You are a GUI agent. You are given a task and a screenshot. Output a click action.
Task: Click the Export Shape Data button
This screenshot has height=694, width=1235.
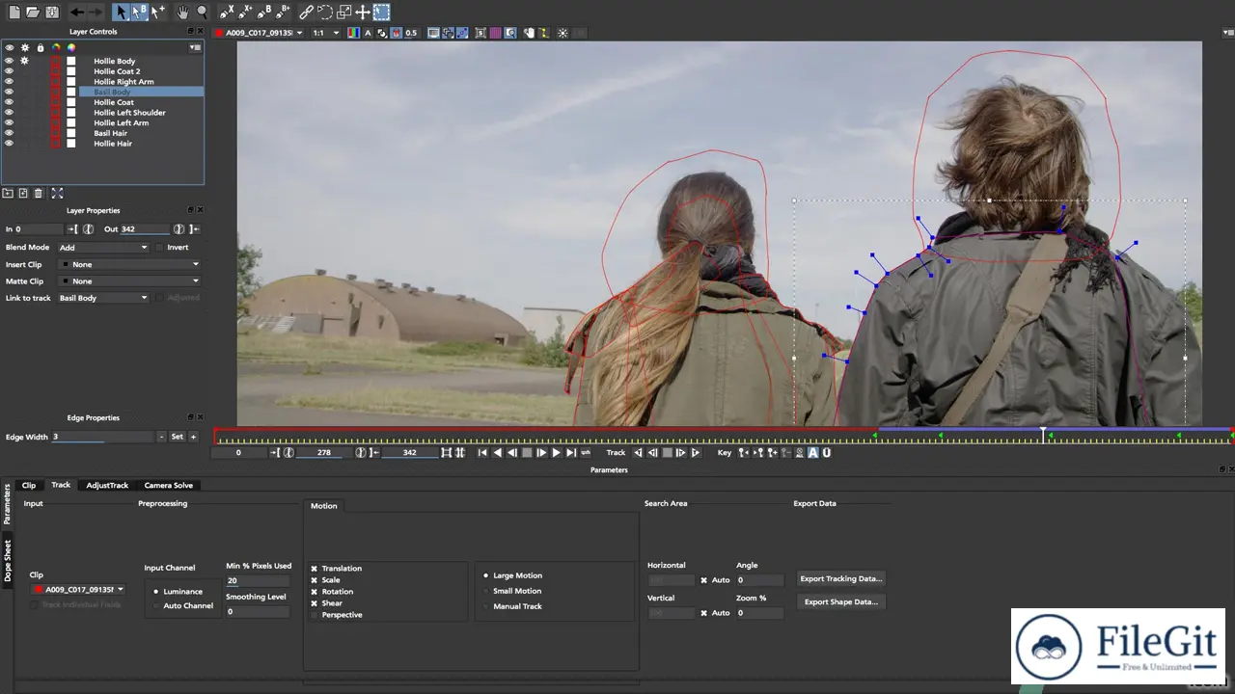[841, 601]
